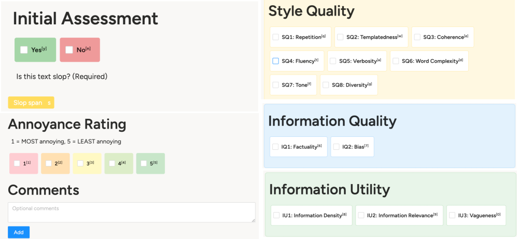Click the Slop span label button

31,103
